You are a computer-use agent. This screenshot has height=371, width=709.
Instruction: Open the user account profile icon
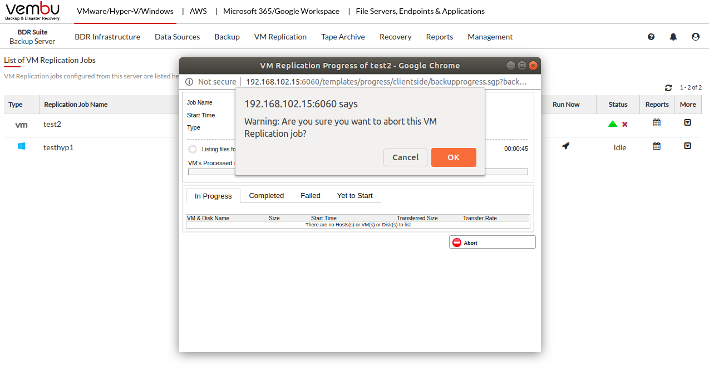click(696, 37)
